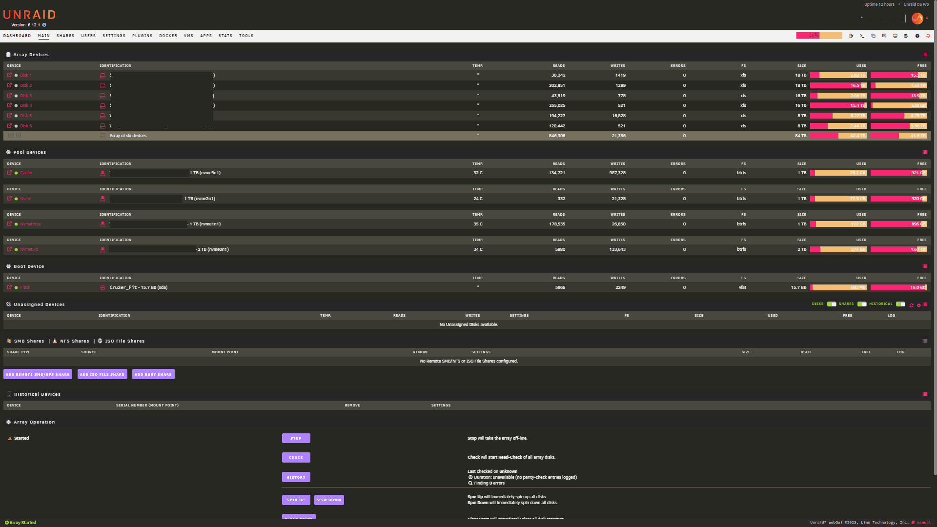The width and height of the screenshot is (937, 527).
Task: Open Disk 6 browse icon
Action: [x=9, y=125]
